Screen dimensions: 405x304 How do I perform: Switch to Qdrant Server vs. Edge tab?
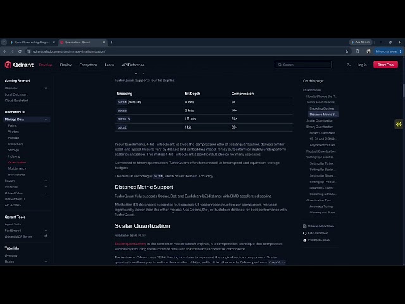tap(32, 42)
